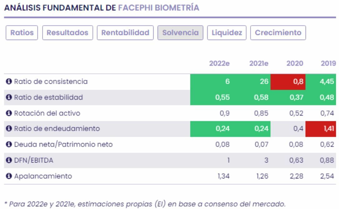Image resolution: width=339 pixels, height=209 pixels.
Task: Click the red 1,41 endeudamiento cell
Action: click(x=321, y=129)
